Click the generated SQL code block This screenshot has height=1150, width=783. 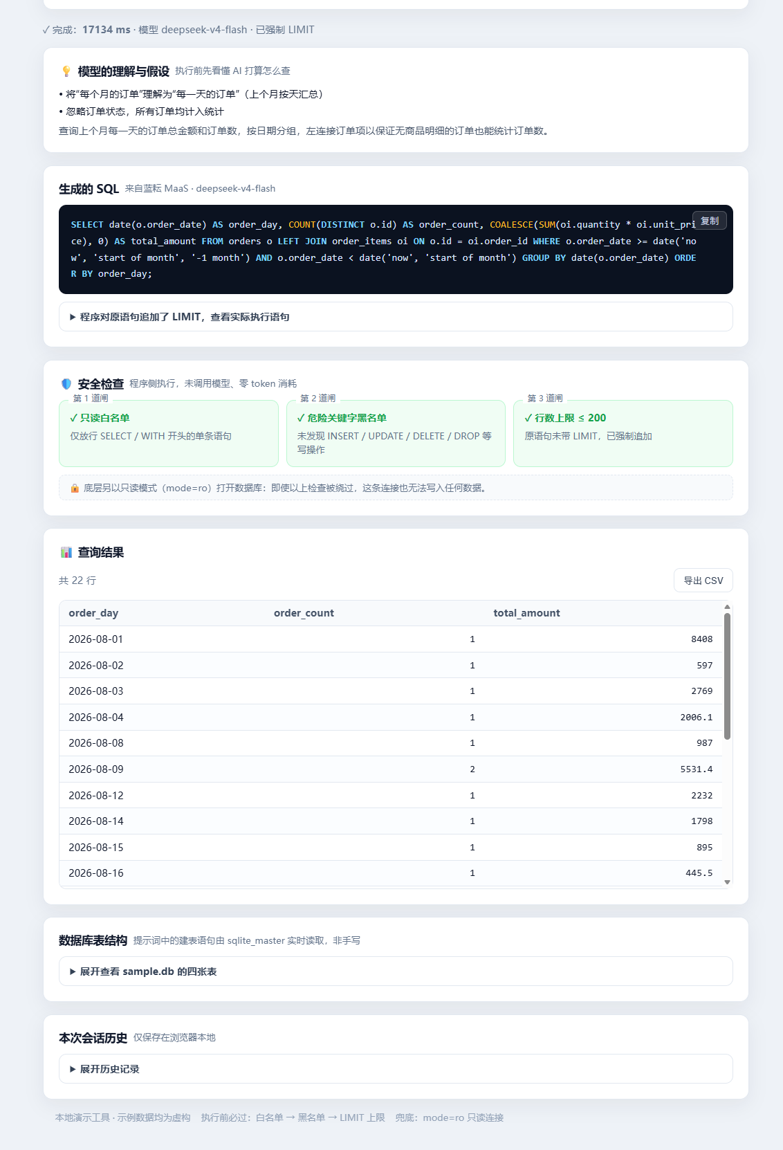(396, 249)
